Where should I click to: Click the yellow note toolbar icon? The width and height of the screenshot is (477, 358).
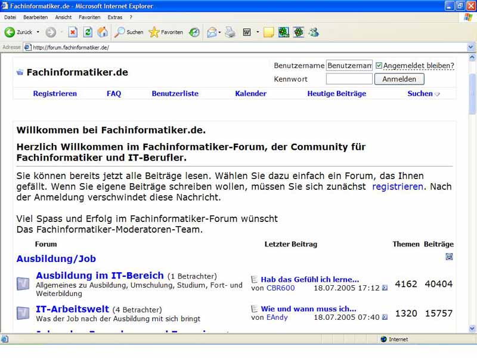coord(268,32)
